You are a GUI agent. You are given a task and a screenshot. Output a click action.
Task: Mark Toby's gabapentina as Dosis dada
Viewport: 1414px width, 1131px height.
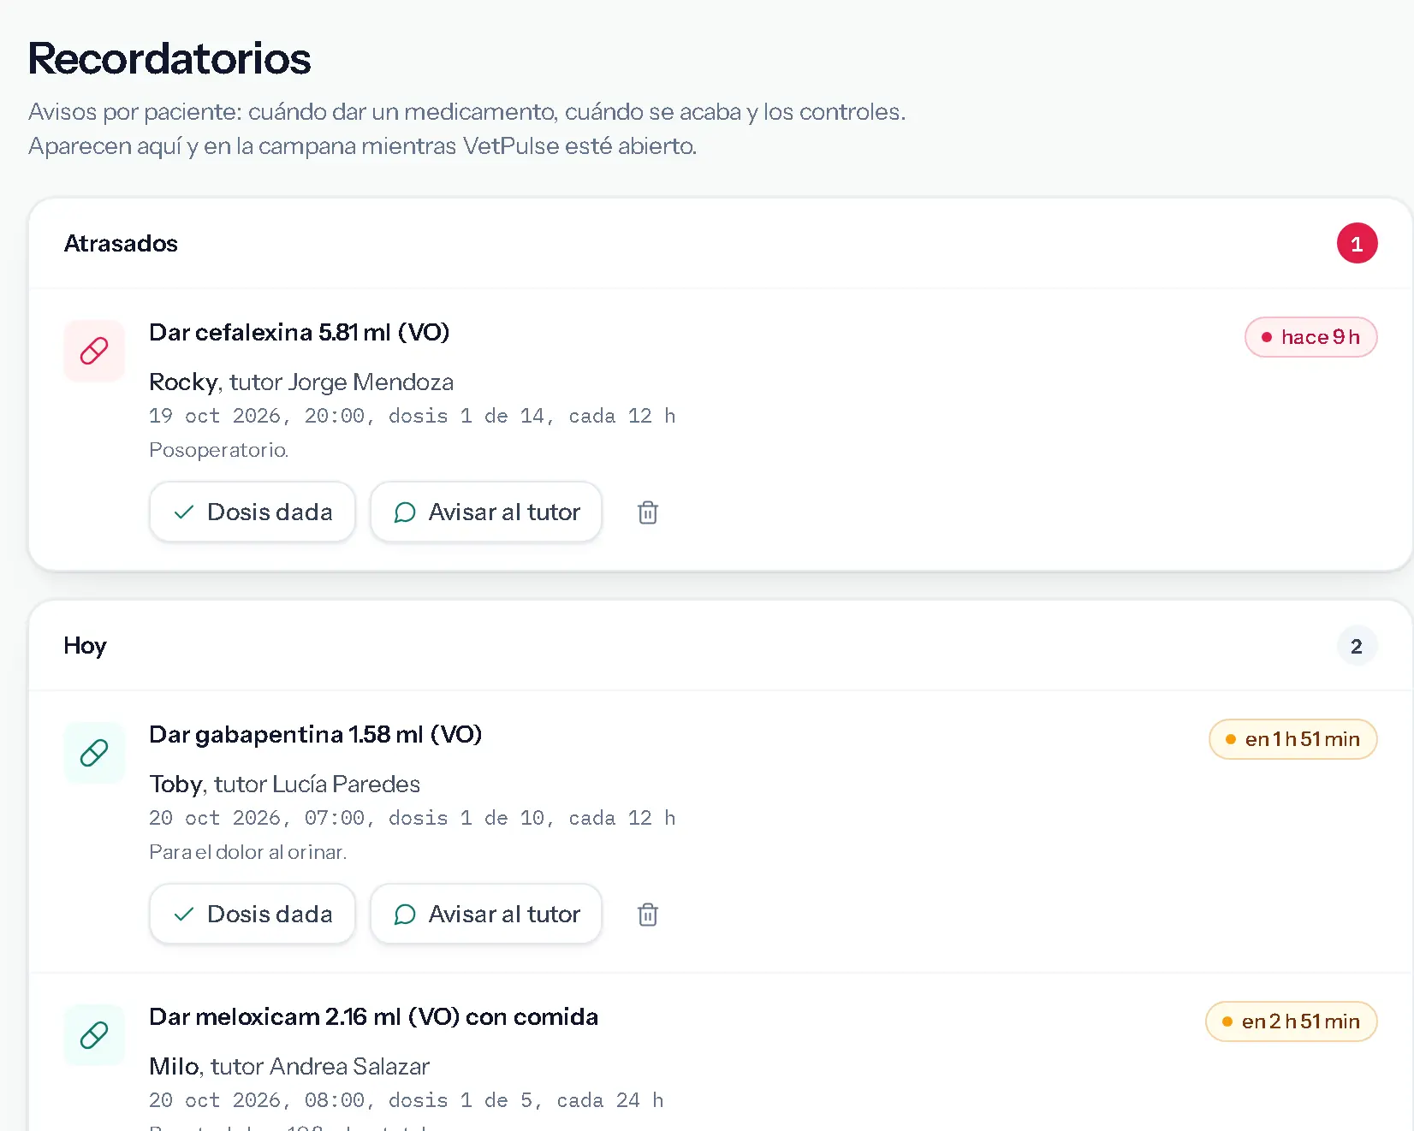253,914
